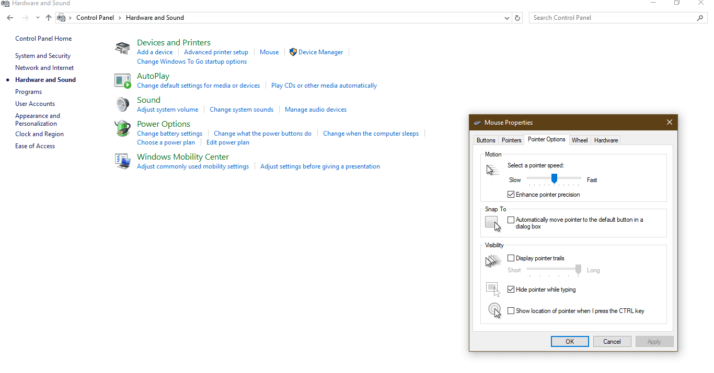Open the AutoPlay category icon

122,81
